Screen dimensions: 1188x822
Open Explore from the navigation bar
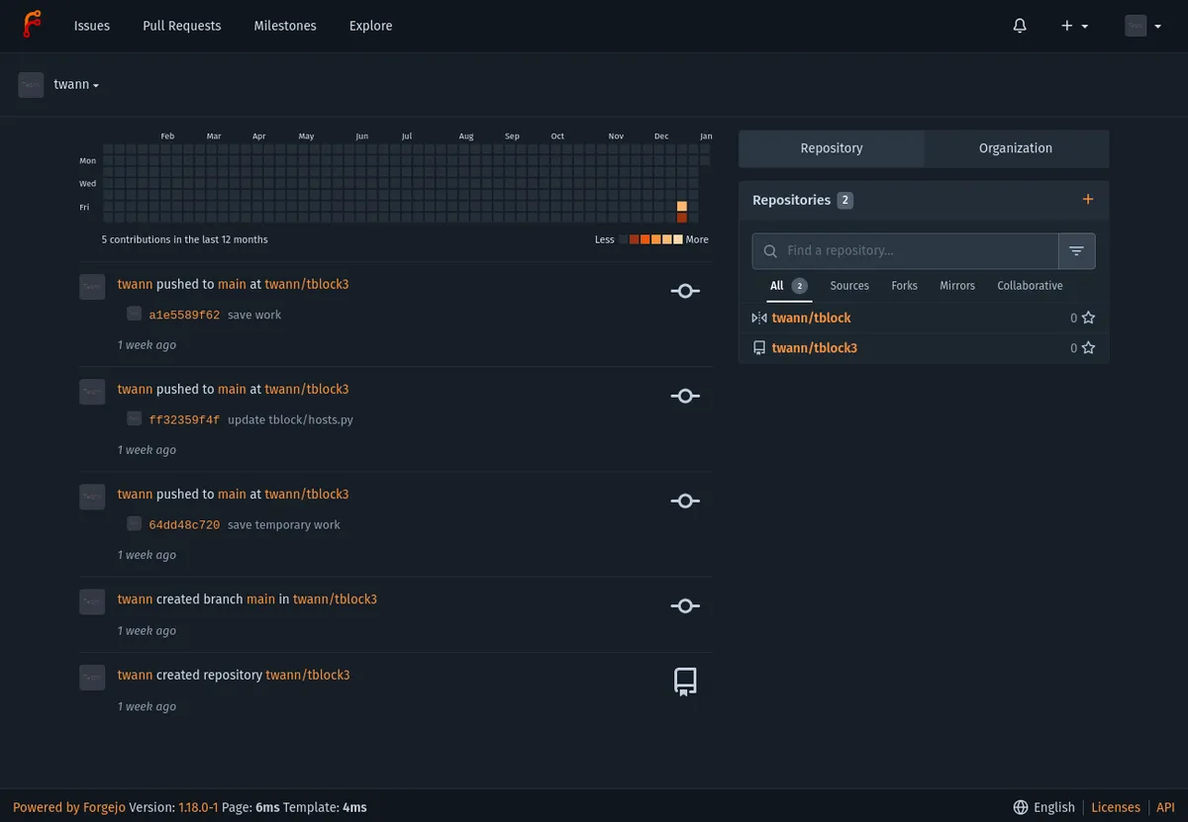pyautogui.click(x=370, y=26)
